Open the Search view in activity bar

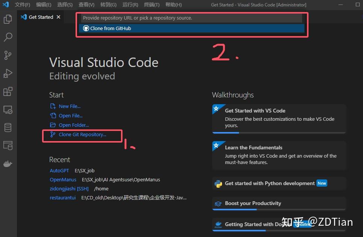coord(8,37)
